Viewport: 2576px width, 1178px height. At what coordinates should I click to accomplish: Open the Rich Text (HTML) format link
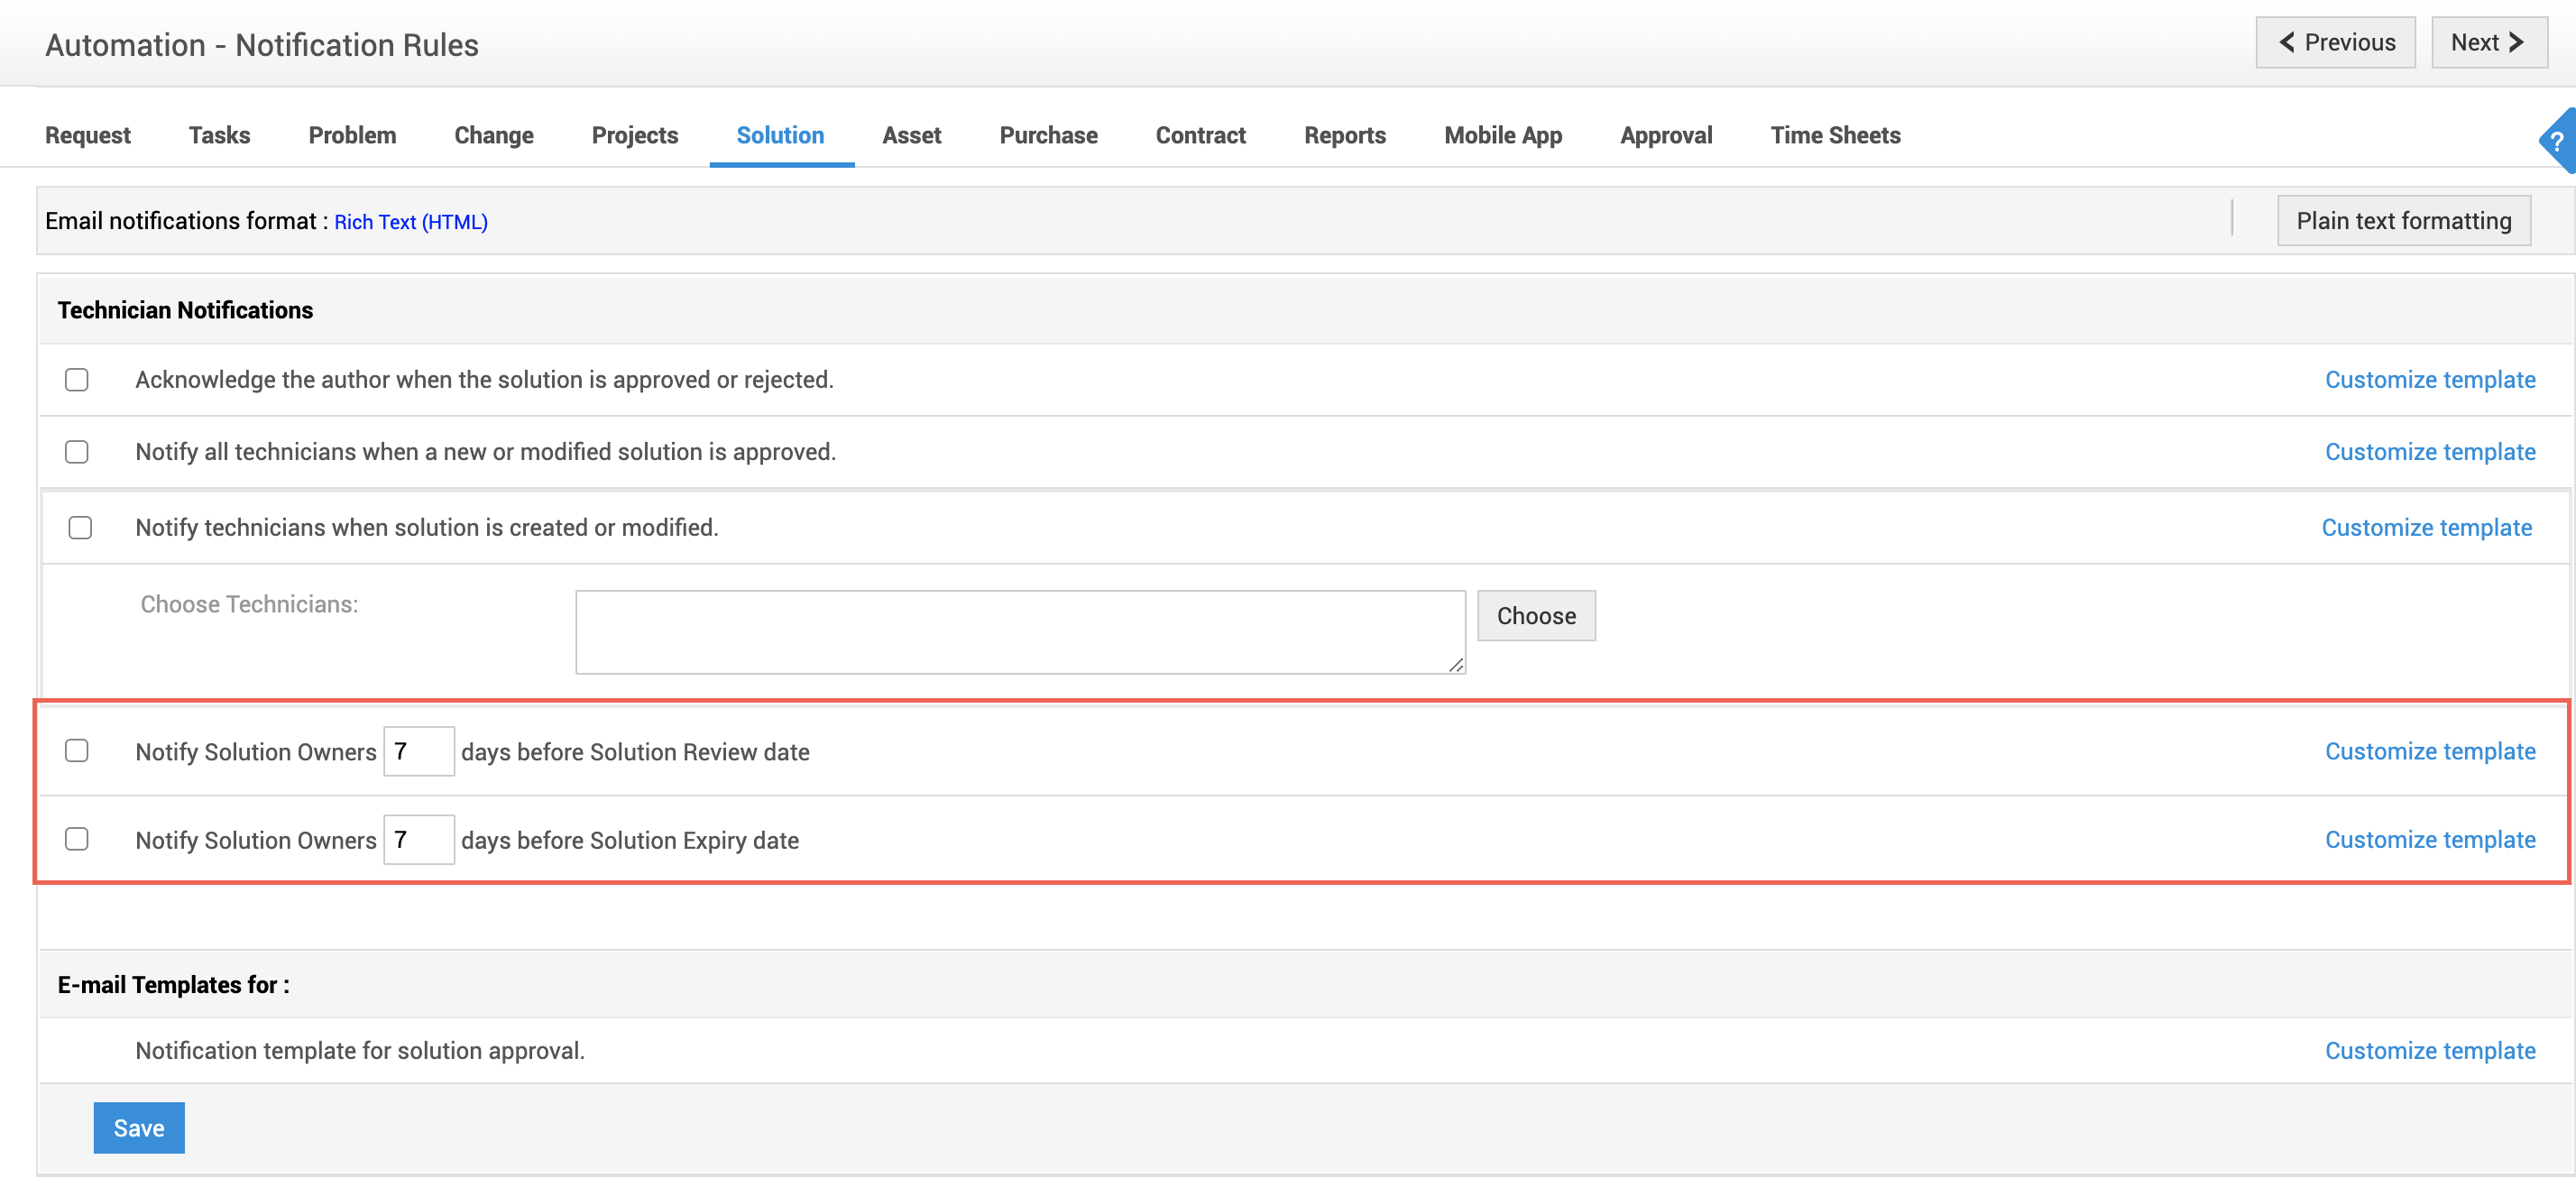coord(411,222)
